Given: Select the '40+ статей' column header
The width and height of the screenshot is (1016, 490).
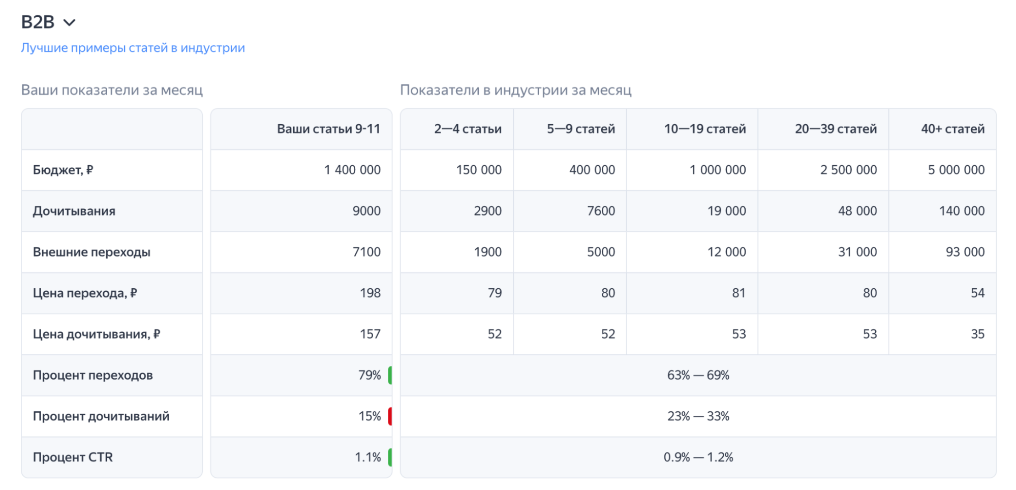Looking at the screenshot, I should click(x=952, y=129).
